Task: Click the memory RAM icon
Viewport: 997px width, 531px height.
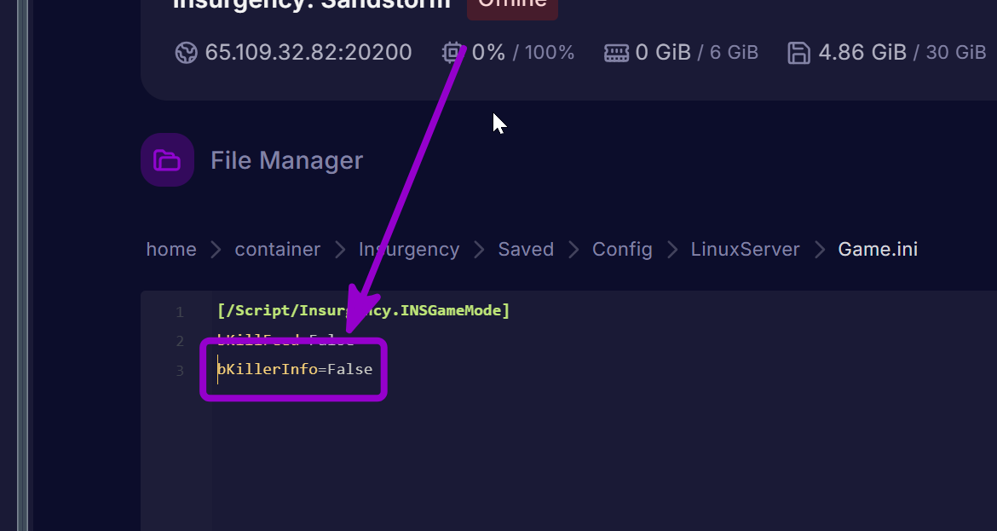Action: tap(616, 53)
